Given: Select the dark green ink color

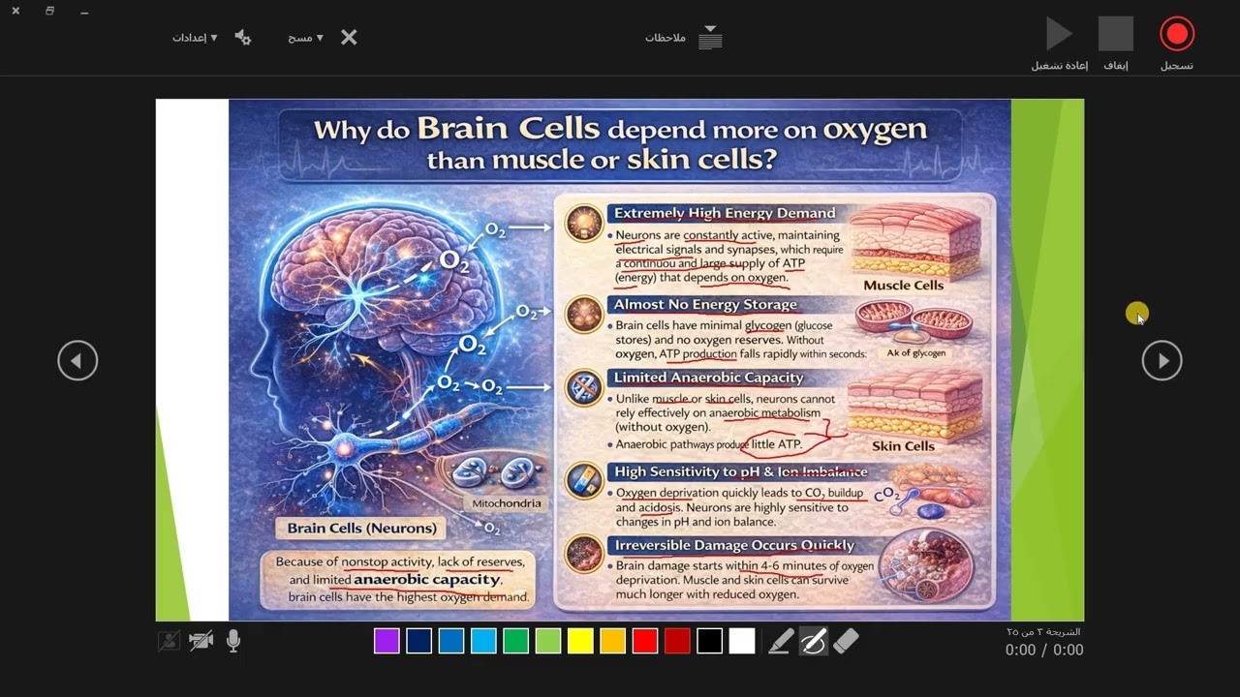Looking at the screenshot, I should point(515,641).
